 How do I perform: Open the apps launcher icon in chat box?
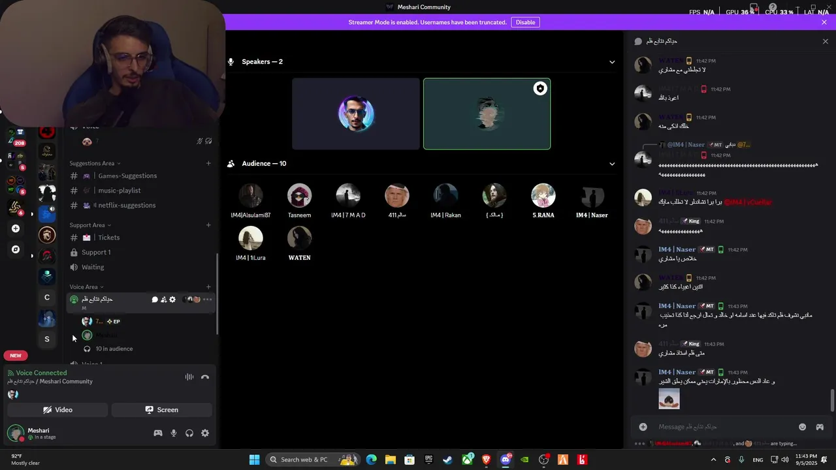pos(820,427)
